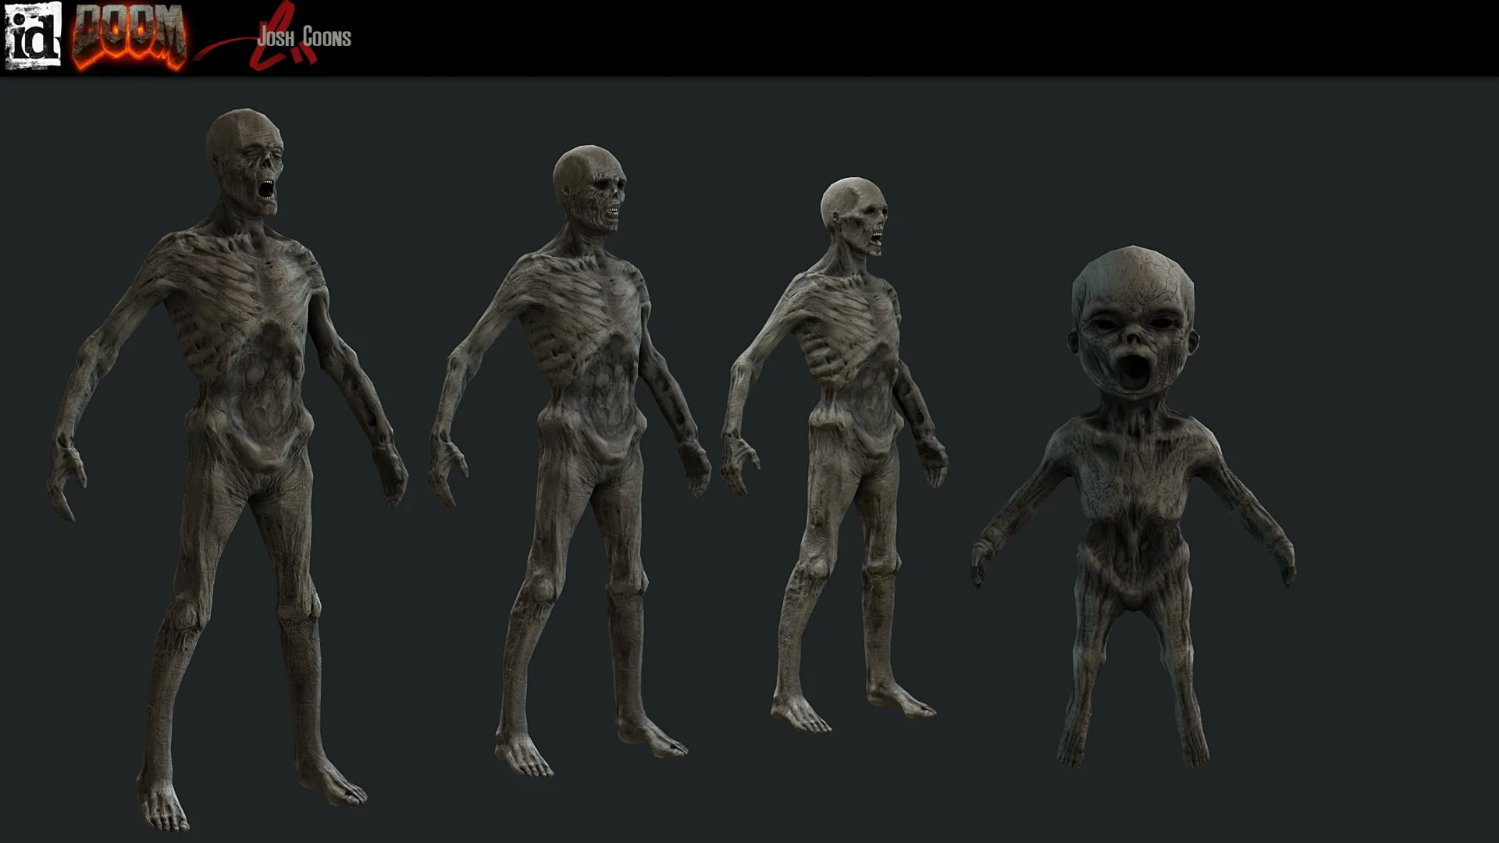Click the baby creature's forehead
This screenshot has height=843, width=1499.
(1132, 281)
